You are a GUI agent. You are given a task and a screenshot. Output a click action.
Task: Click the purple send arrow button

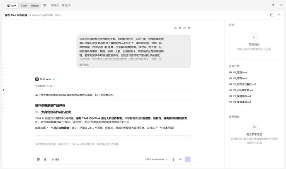click(x=188, y=159)
